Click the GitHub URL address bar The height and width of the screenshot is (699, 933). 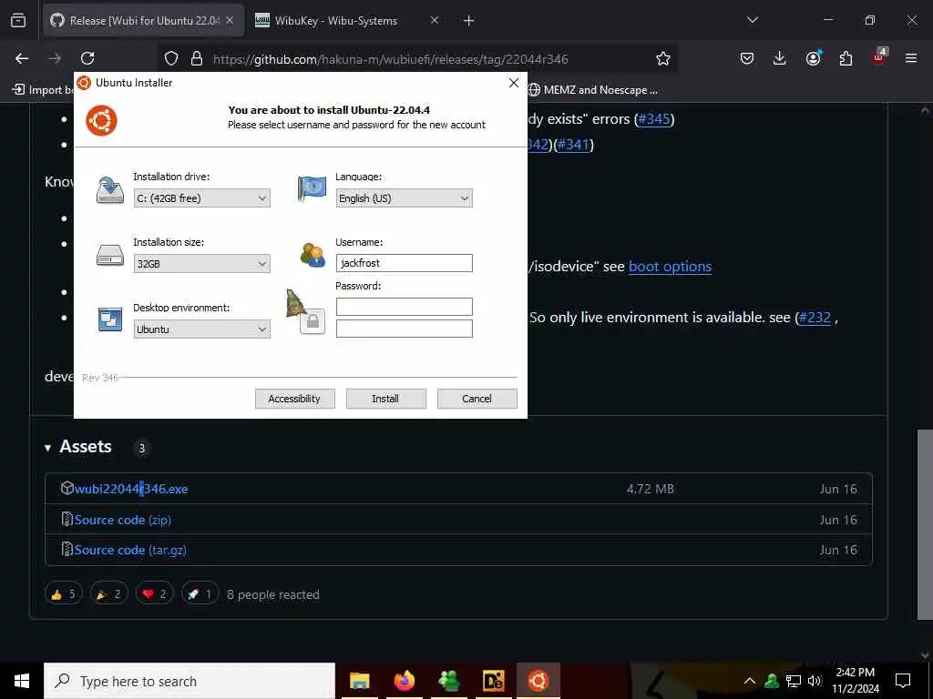(x=390, y=59)
